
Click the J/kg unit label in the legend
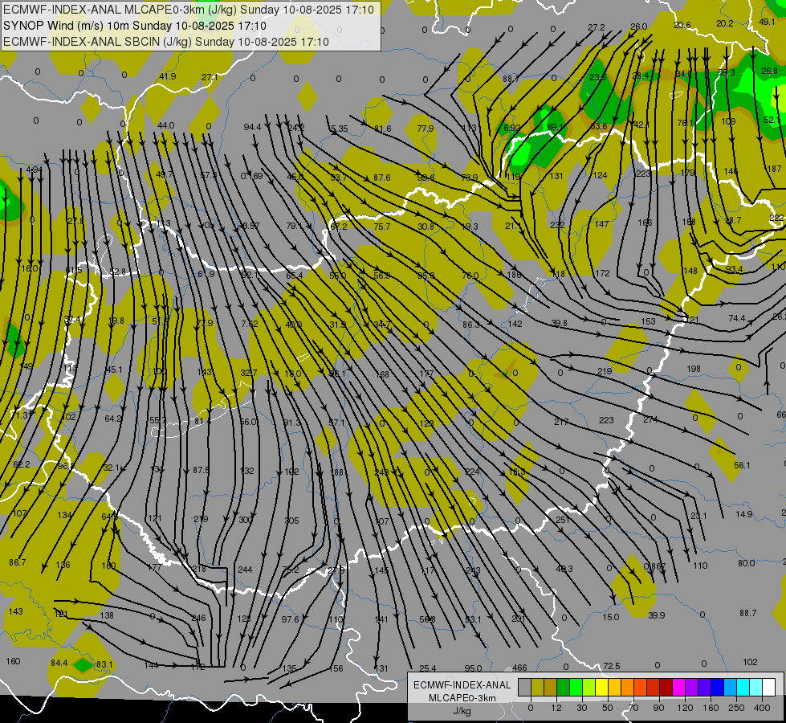[x=462, y=711]
